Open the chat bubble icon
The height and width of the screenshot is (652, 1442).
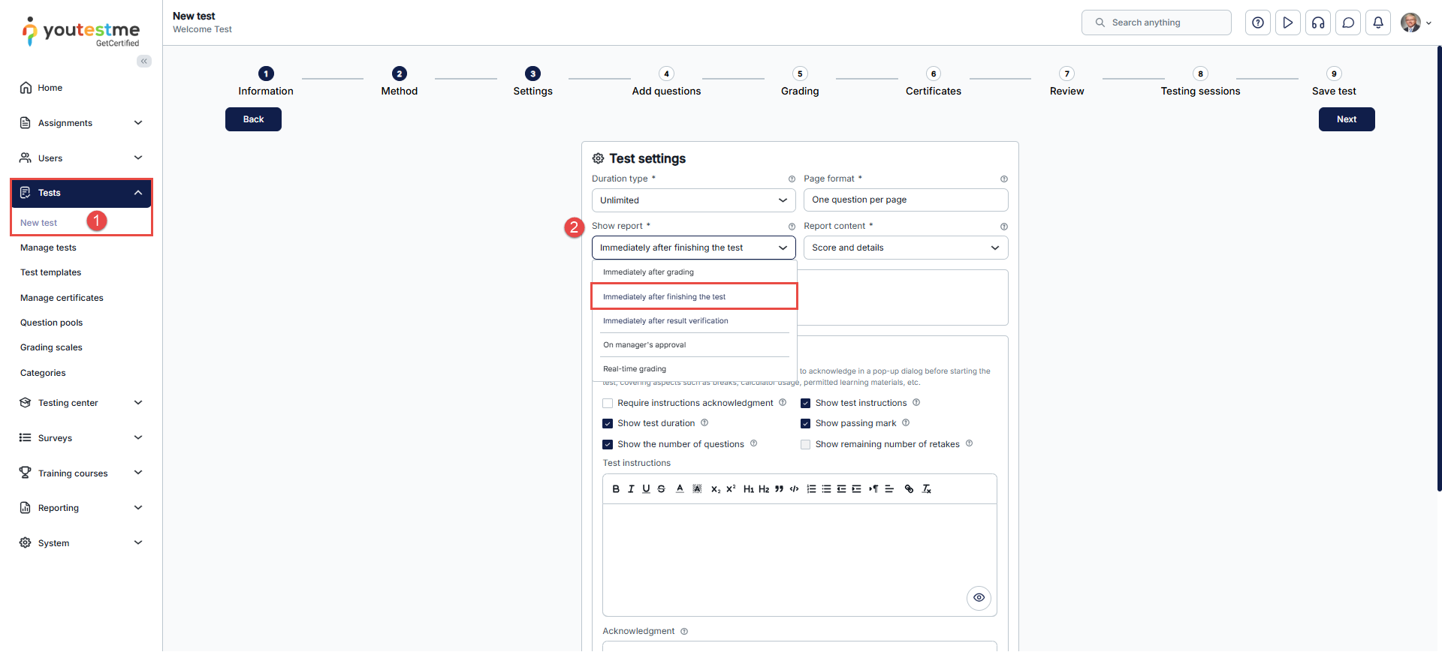click(x=1347, y=23)
